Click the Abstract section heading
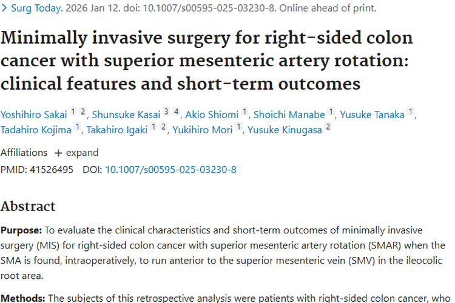455x303 pixels. [28, 206]
